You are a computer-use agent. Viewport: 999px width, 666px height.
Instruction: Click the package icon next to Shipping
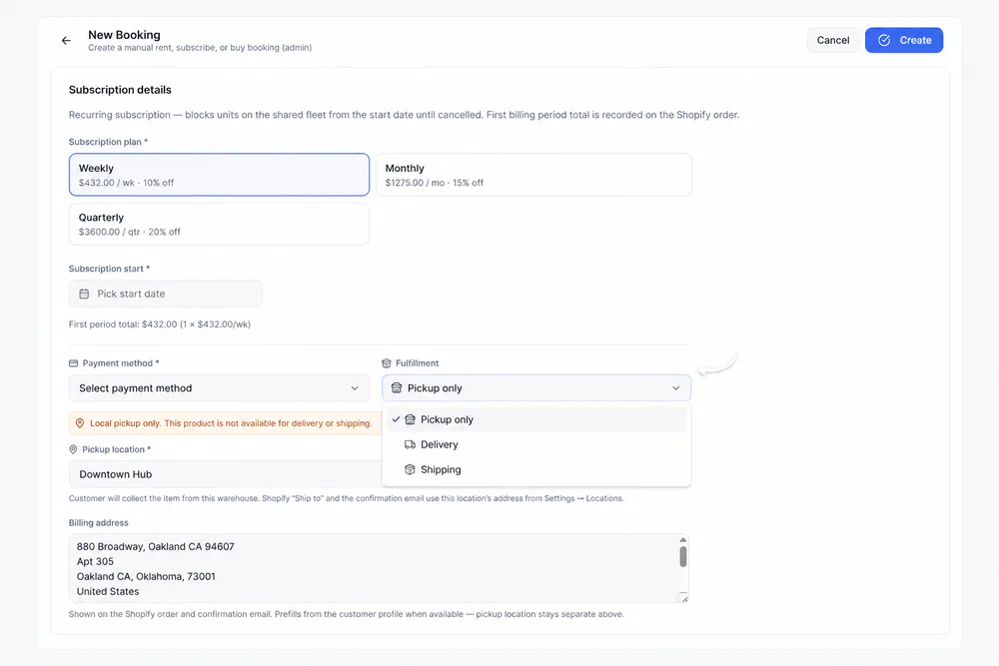pos(410,469)
